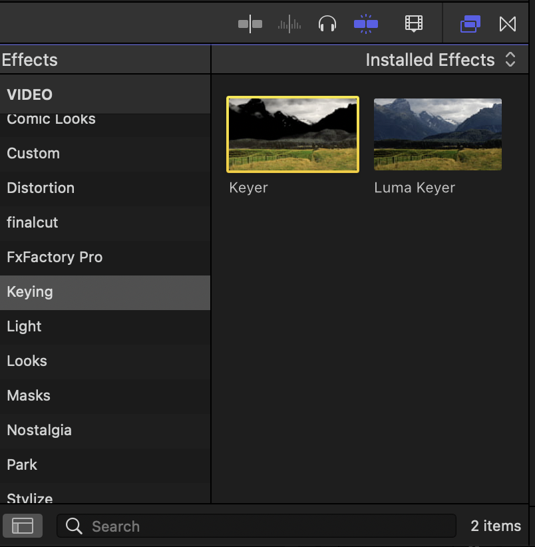
Task: Select the Keyer effect thumbnail
Action: click(293, 134)
